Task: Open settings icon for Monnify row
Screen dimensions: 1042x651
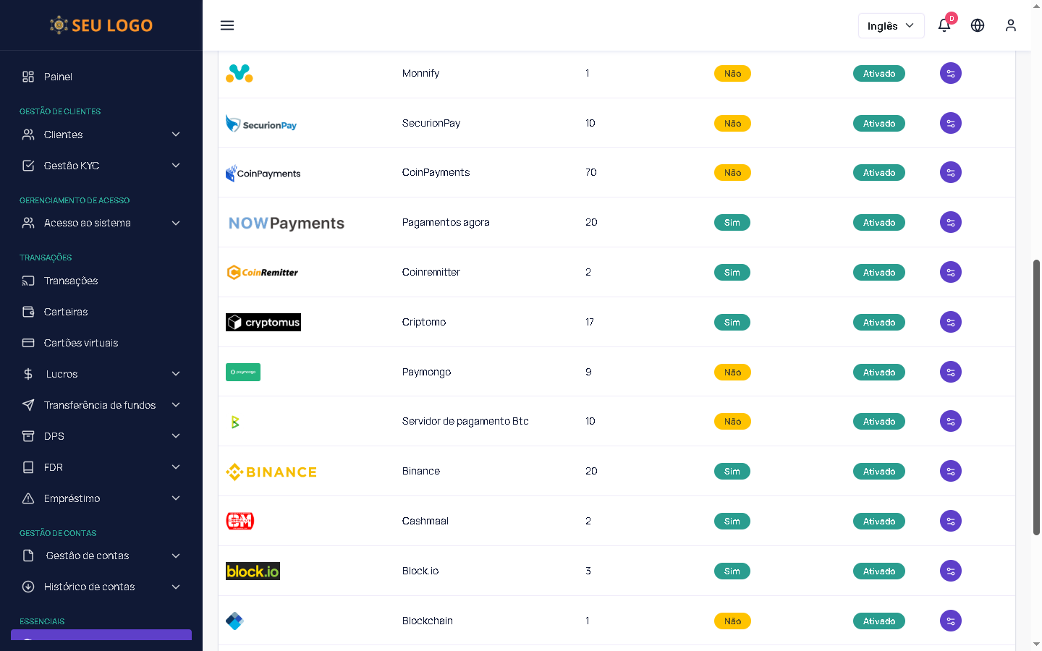Action: pyautogui.click(x=950, y=73)
